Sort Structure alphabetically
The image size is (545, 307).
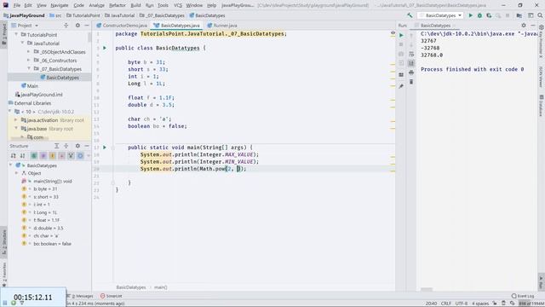click(23, 155)
